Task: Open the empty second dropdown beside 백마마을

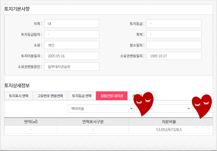Action: (164, 108)
